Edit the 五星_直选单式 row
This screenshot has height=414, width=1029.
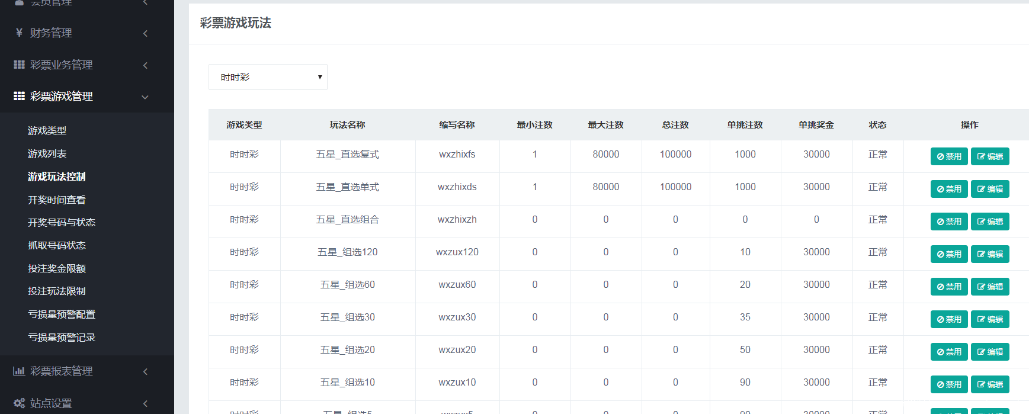989,189
